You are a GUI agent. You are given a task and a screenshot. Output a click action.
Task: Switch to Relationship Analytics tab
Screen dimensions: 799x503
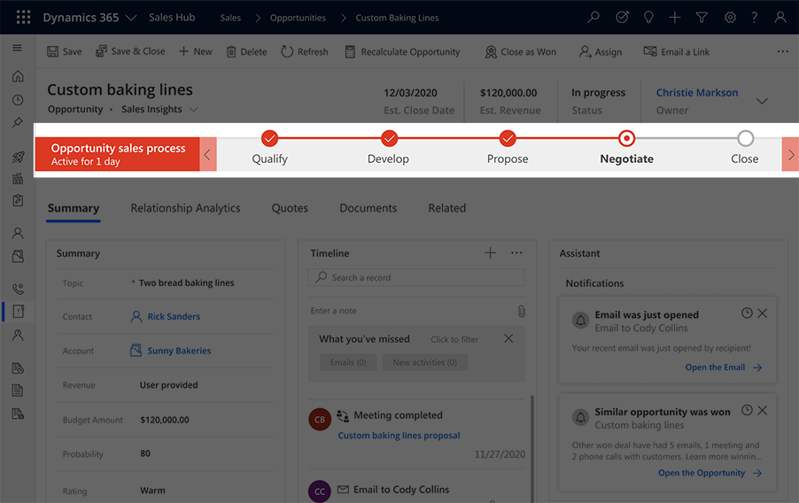pyautogui.click(x=185, y=208)
